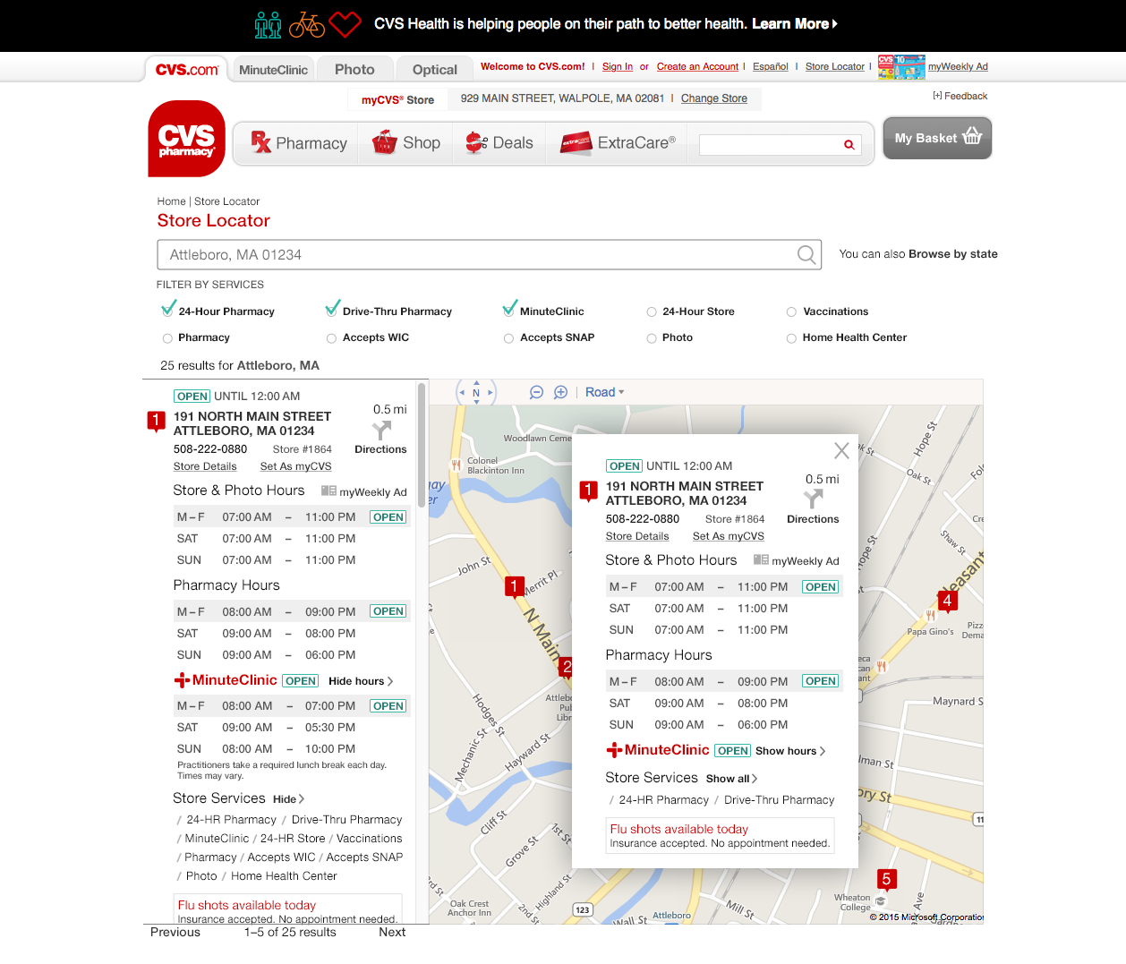Uncheck the MinuteClinic filter
This screenshot has width=1126, height=964.
tap(509, 310)
